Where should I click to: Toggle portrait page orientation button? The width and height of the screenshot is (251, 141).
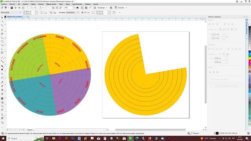[x=42, y=13]
